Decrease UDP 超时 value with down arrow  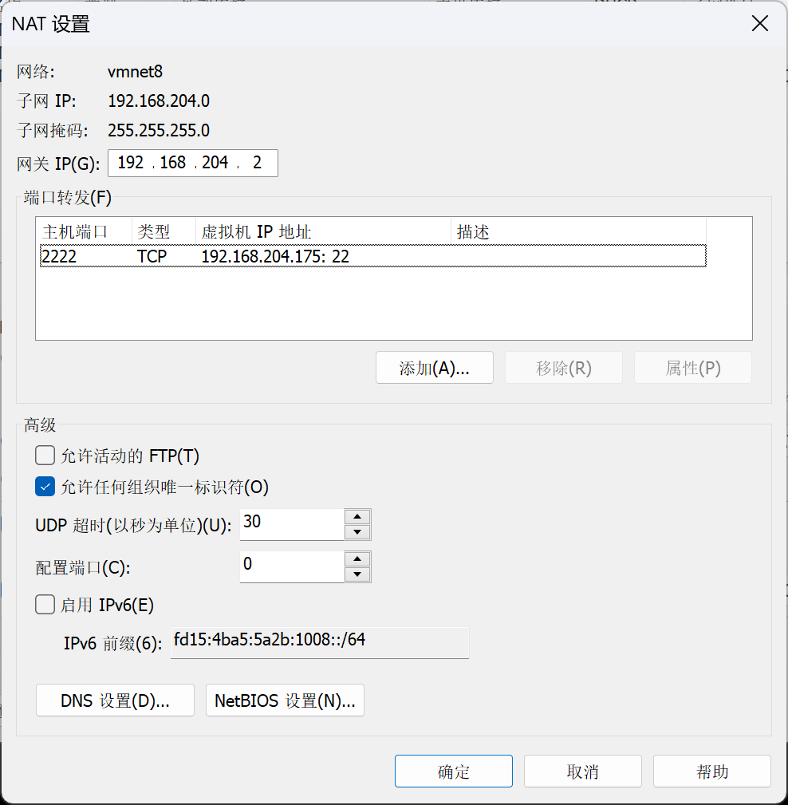point(358,532)
